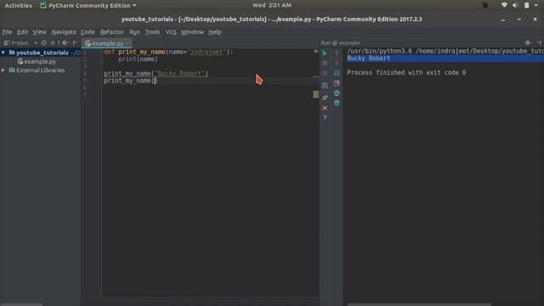This screenshot has height=306, width=544.
Task: Click the Down the Stack Trace arrow
Action: tap(337, 63)
